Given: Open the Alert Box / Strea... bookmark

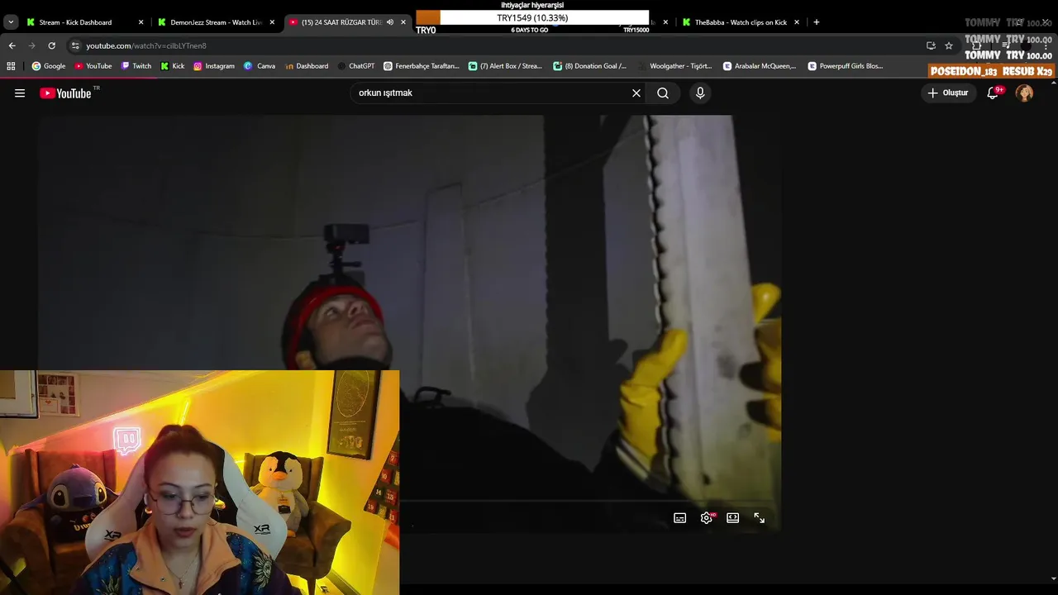Looking at the screenshot, I should pyautogui.click(x=506, y=66).
